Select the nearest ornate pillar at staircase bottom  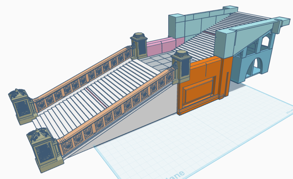44,150
